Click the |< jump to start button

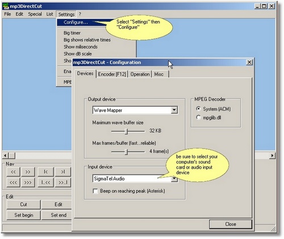coord(45,172)
